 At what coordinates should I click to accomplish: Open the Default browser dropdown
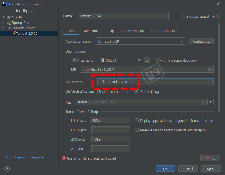120,60
